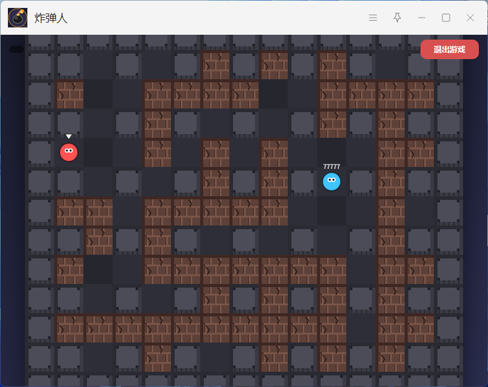Click the 退出游戏 button

450,49
